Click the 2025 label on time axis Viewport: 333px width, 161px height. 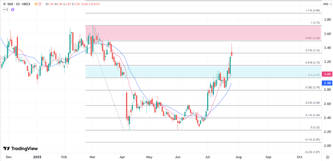point(37,157)
